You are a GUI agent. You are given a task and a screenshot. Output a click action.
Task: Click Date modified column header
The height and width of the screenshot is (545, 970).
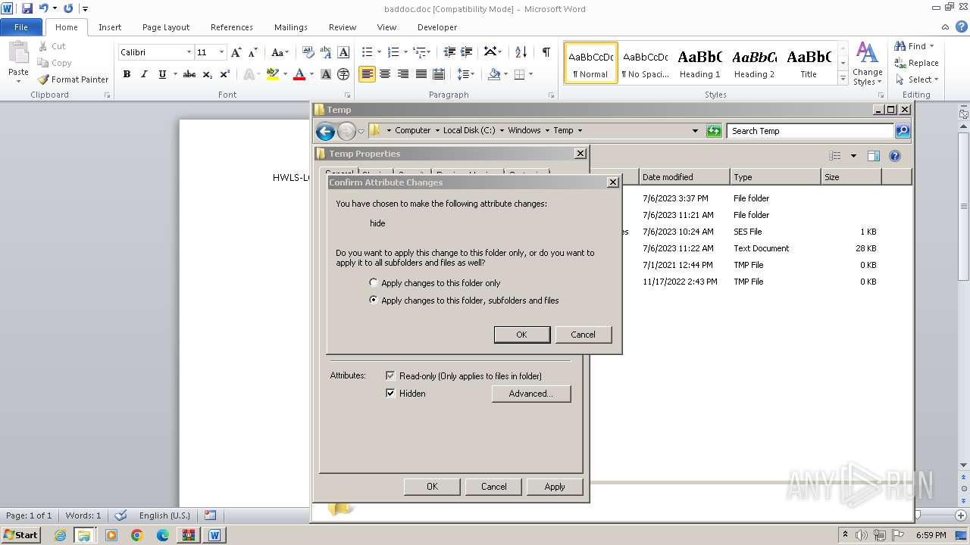pyautogui.click(x=684, y=177)
